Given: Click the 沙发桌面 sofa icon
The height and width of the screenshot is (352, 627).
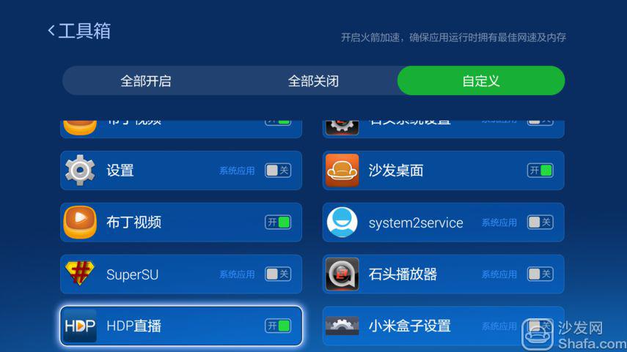Looking at the screenshot, I should [342, 171].
